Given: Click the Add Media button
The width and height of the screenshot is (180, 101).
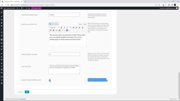Looking at the screenshot, I should coord(53,24).
